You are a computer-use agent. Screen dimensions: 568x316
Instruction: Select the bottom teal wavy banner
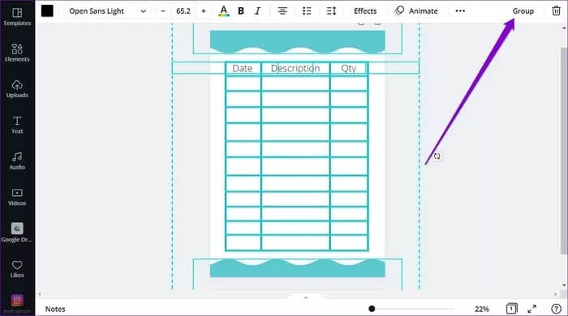click(298, 268)
